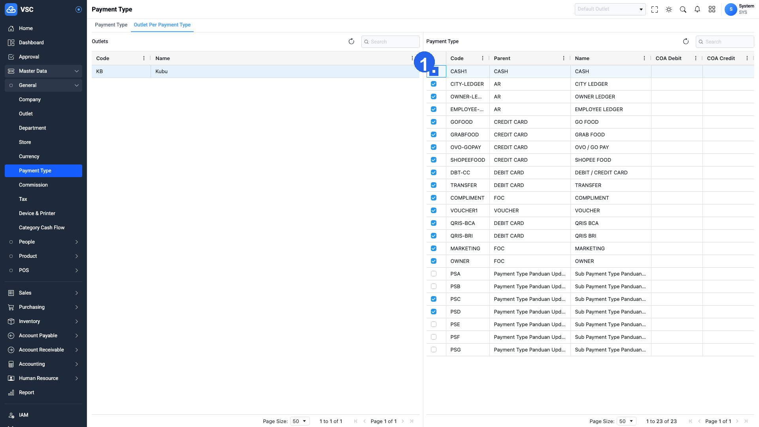Open Currency menu item
This screenshot has width=759, height=427.
click(x=43, y=157)
